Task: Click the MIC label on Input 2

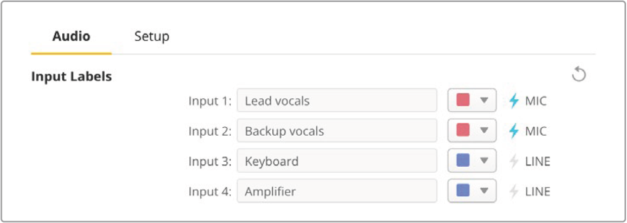Action: (536, 131)
